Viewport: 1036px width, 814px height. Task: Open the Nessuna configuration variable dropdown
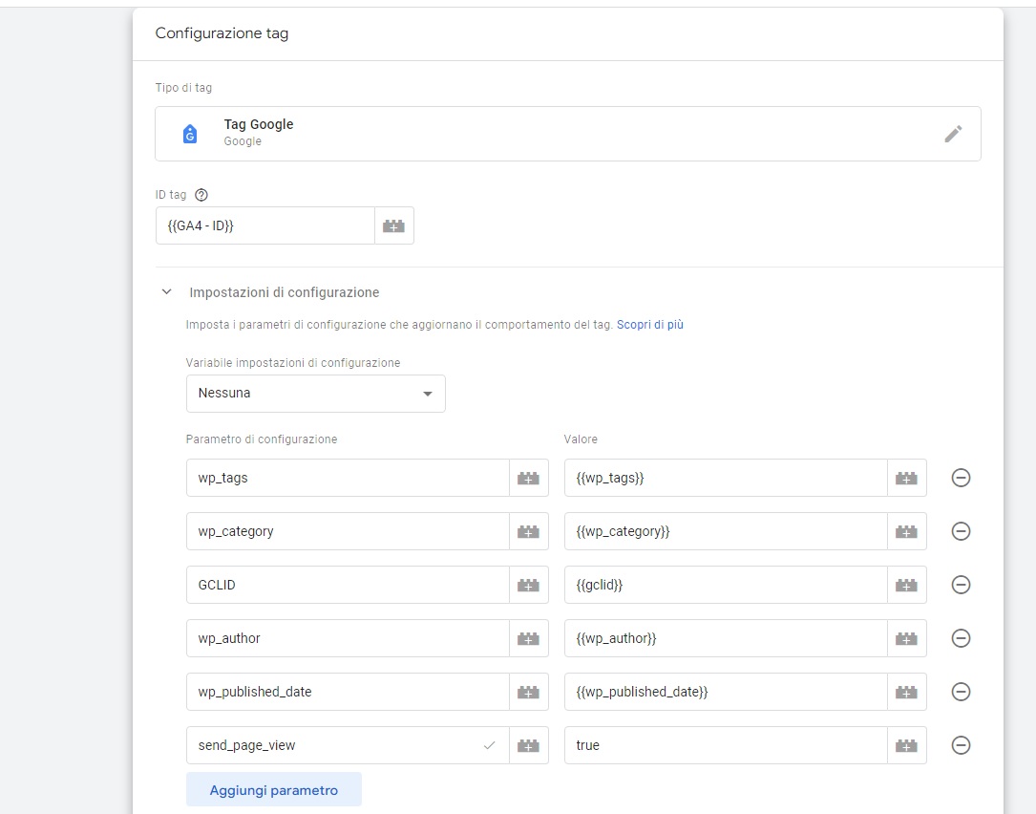pos(315,394)
